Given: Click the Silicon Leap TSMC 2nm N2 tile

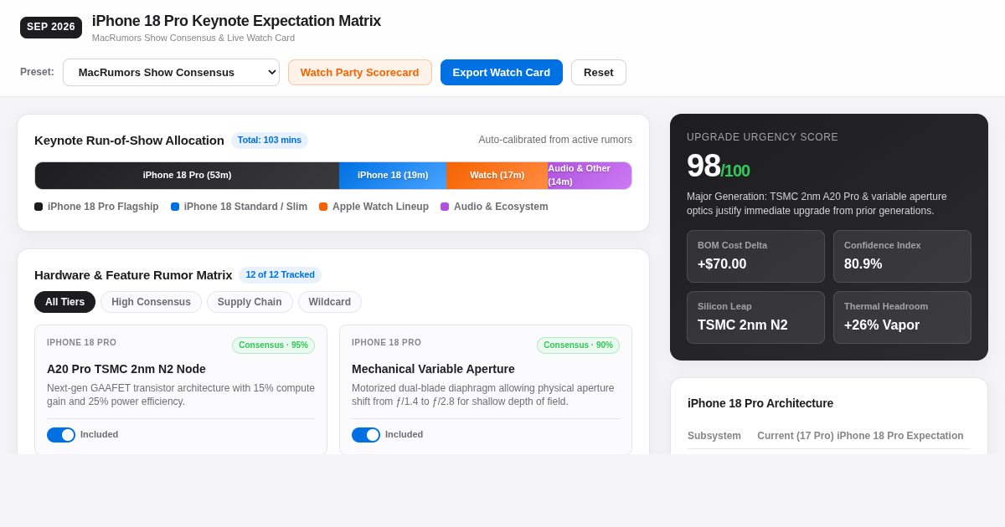Looking at the screenshot, I should click(755, 317).
